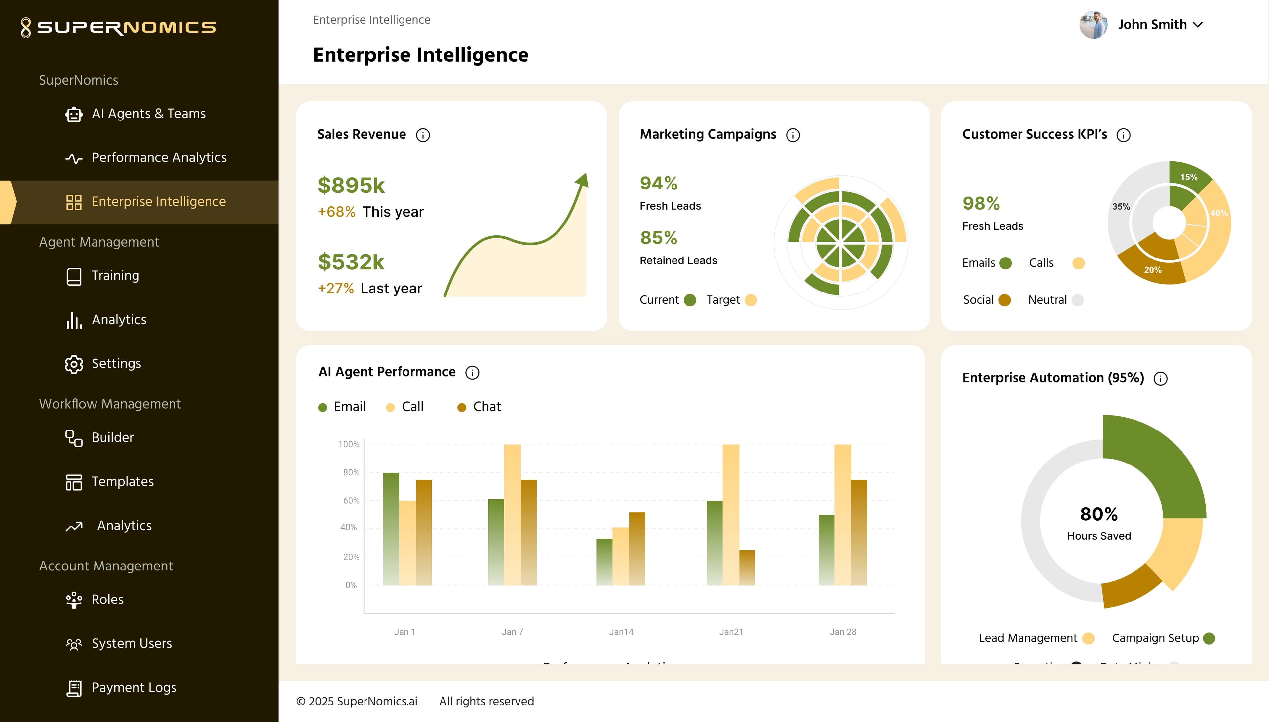The image size is (1269, 722).
Task: Click the Enterprise Intelligence breadcrumb link
Action: coord(371,20)
